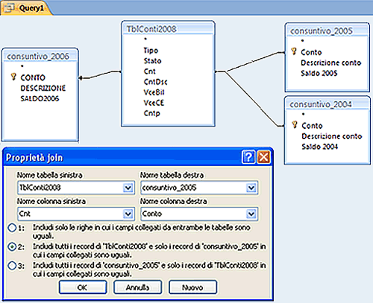Select the VceCE field
The image size is (373, 303).
click(154, 103)
